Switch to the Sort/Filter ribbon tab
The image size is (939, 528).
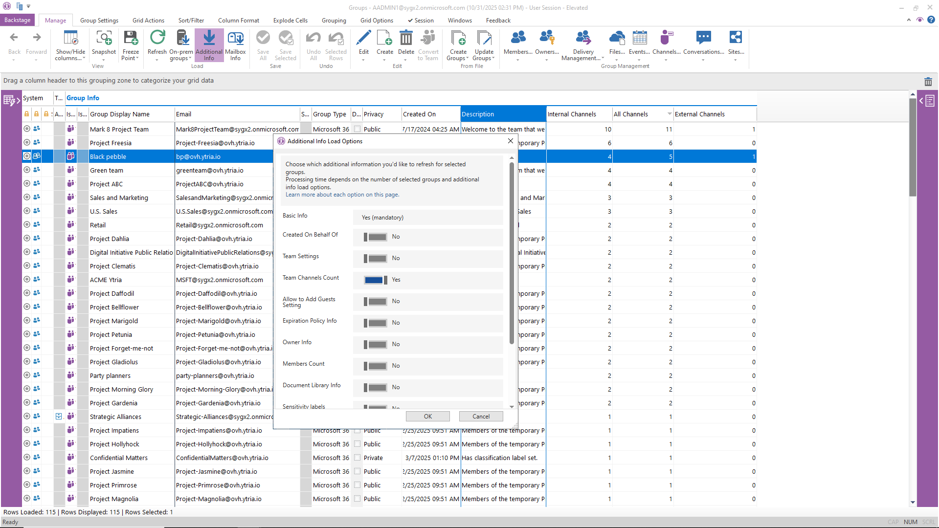(x=191, y=21)
